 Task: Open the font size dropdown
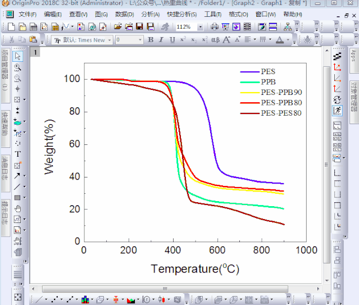pyautogui.click(x=140, y=40)
